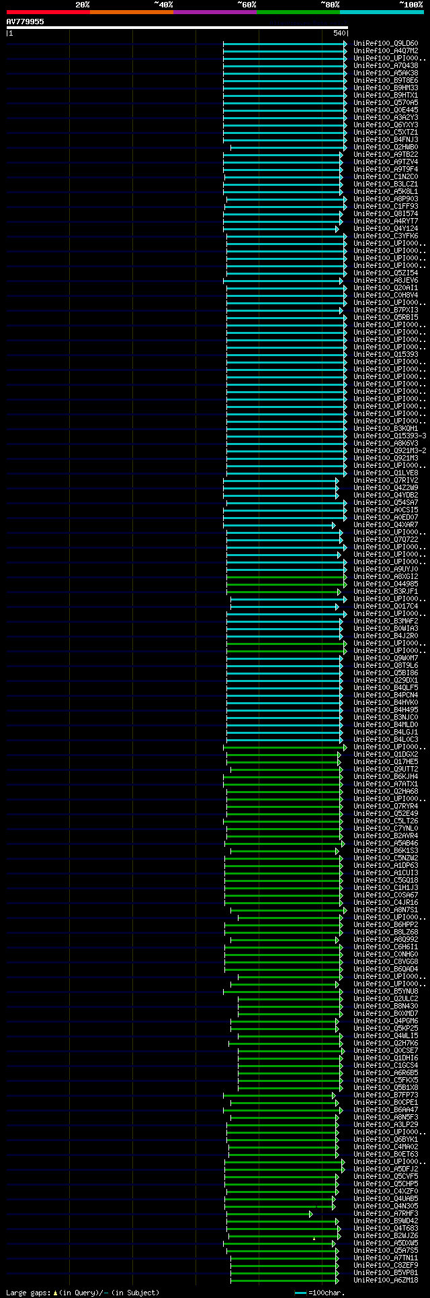Click label UniRef100_C3YFK6
This screenshot has width=430, height=1298.
click(386, 236)
